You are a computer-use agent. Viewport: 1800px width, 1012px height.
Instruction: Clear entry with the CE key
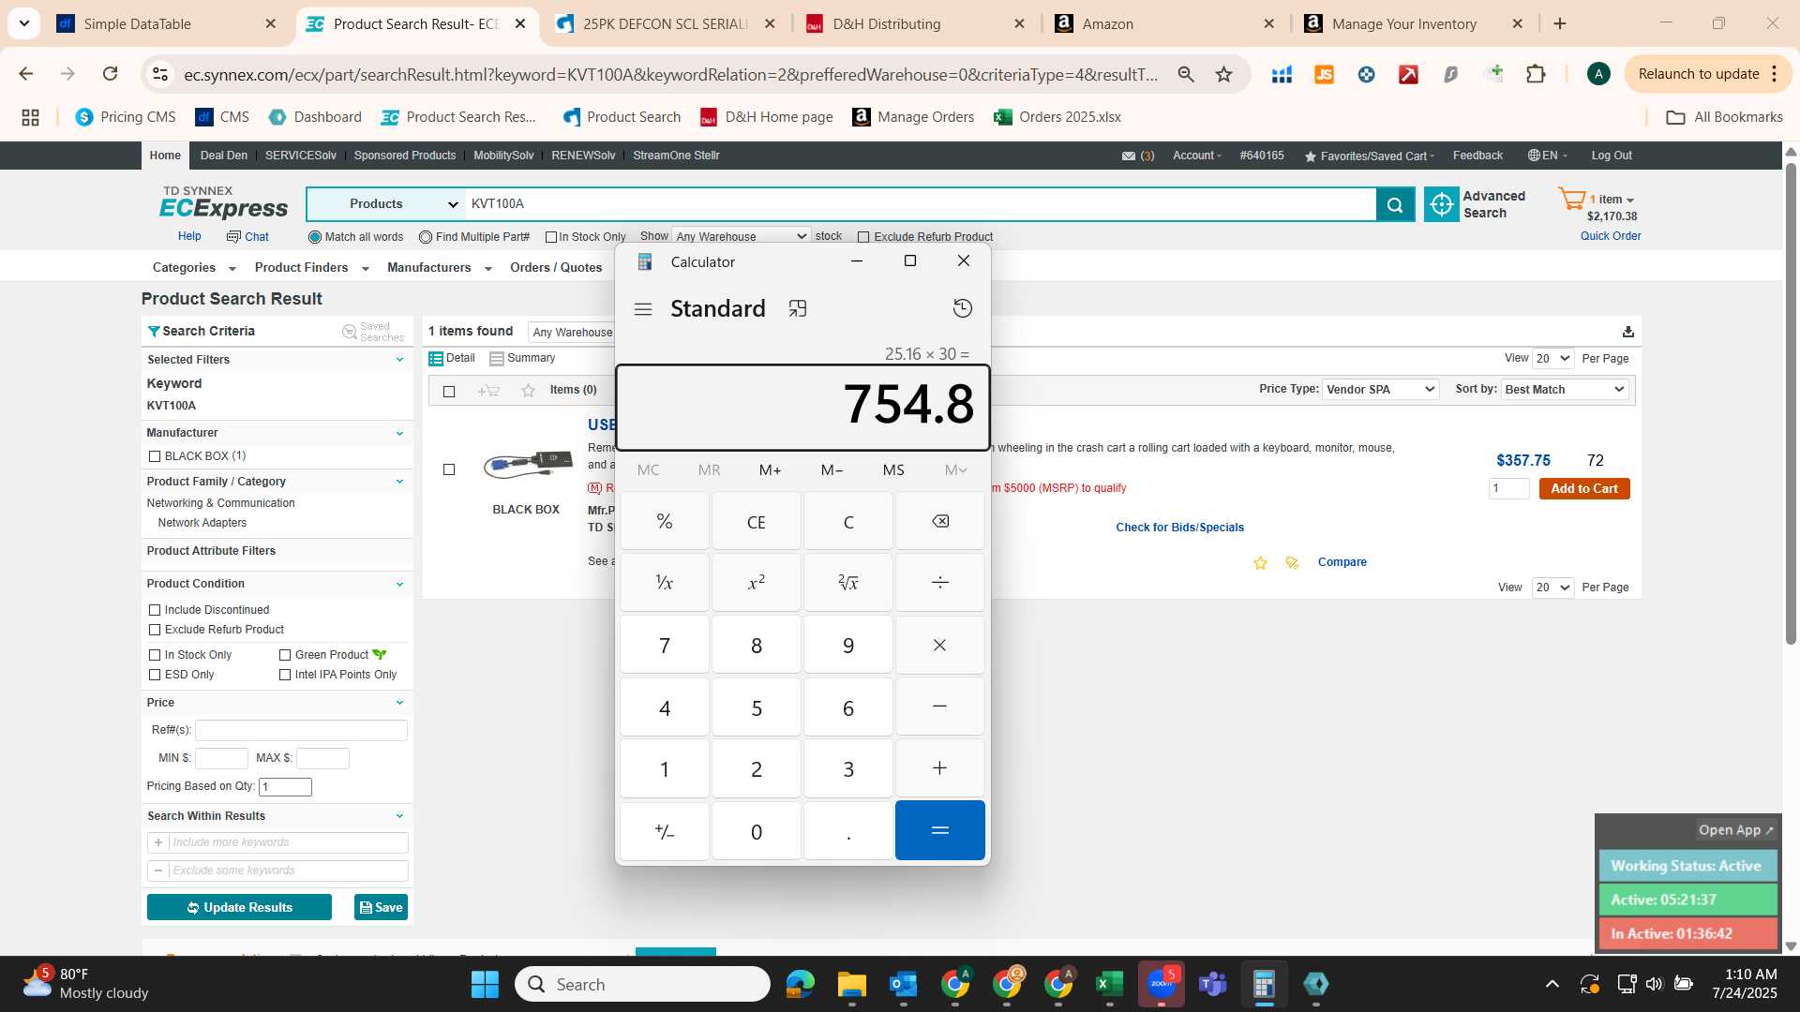click(757, 521)
